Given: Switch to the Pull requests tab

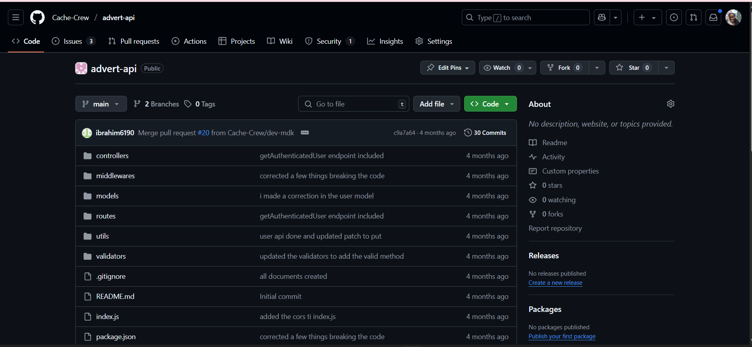Looking at the screenshot, I should tap(134, 41).
